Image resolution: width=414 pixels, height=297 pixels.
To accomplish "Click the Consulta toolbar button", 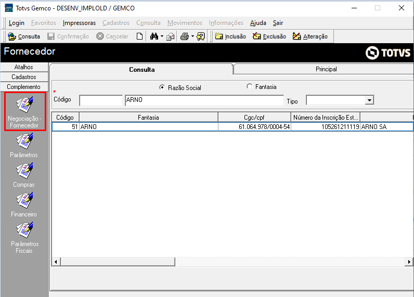I will (x=24, y=36).
